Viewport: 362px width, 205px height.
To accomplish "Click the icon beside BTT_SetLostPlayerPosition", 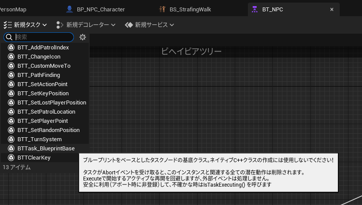I will click(11, 102).
